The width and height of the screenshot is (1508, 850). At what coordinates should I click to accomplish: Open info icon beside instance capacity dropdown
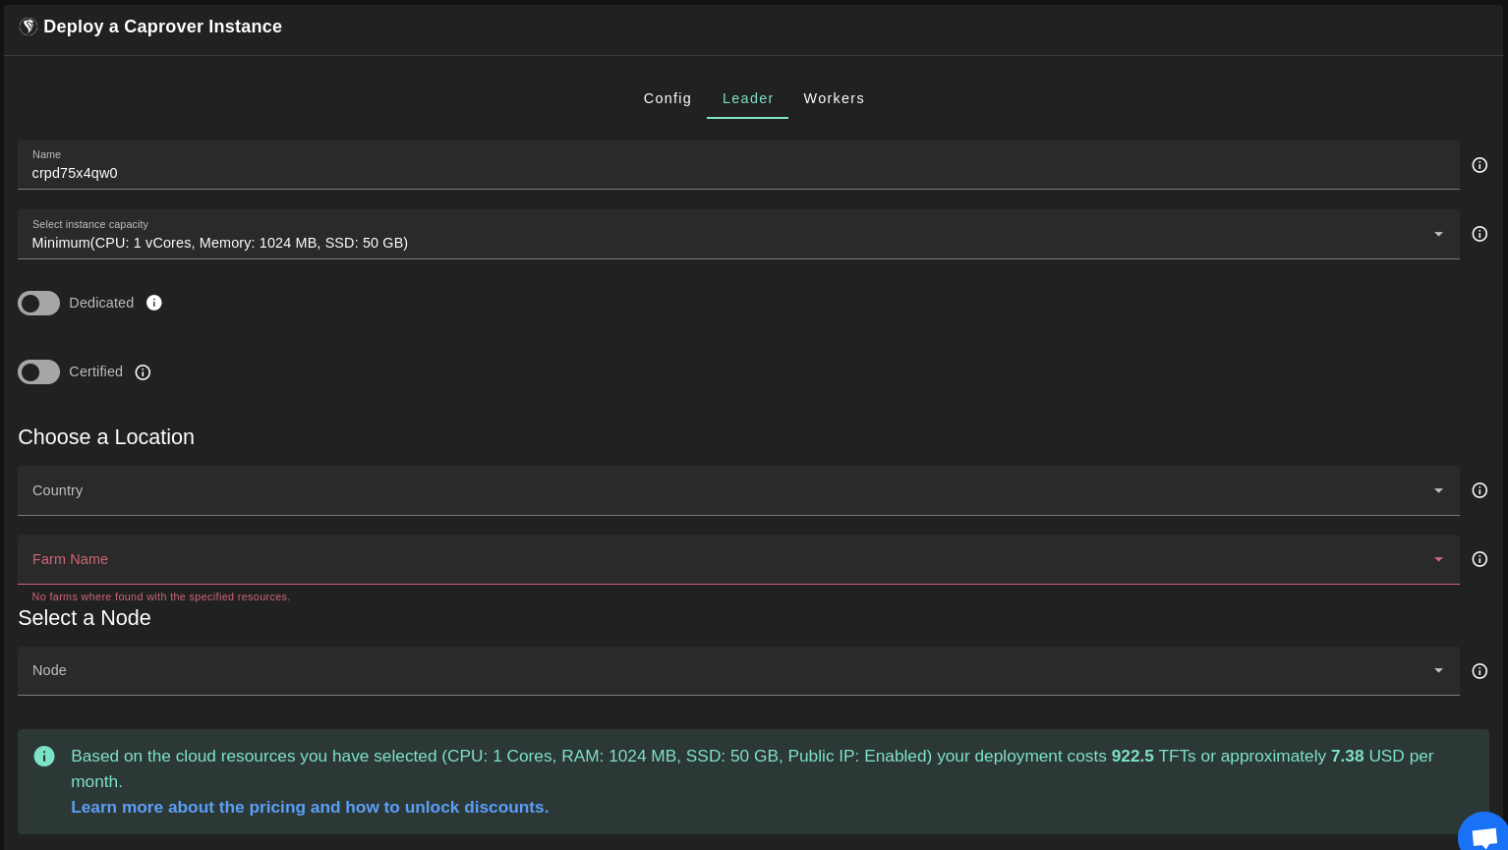(x=1479, y=234)
